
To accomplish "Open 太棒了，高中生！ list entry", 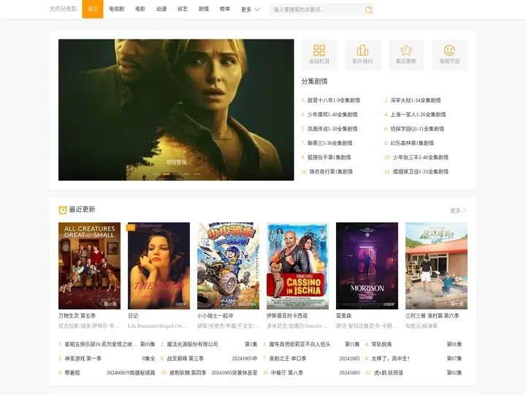I will (413, 358).
